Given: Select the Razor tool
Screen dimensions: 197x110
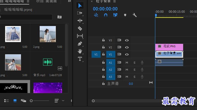Looking at the screenshot, I should pos(80,28).
